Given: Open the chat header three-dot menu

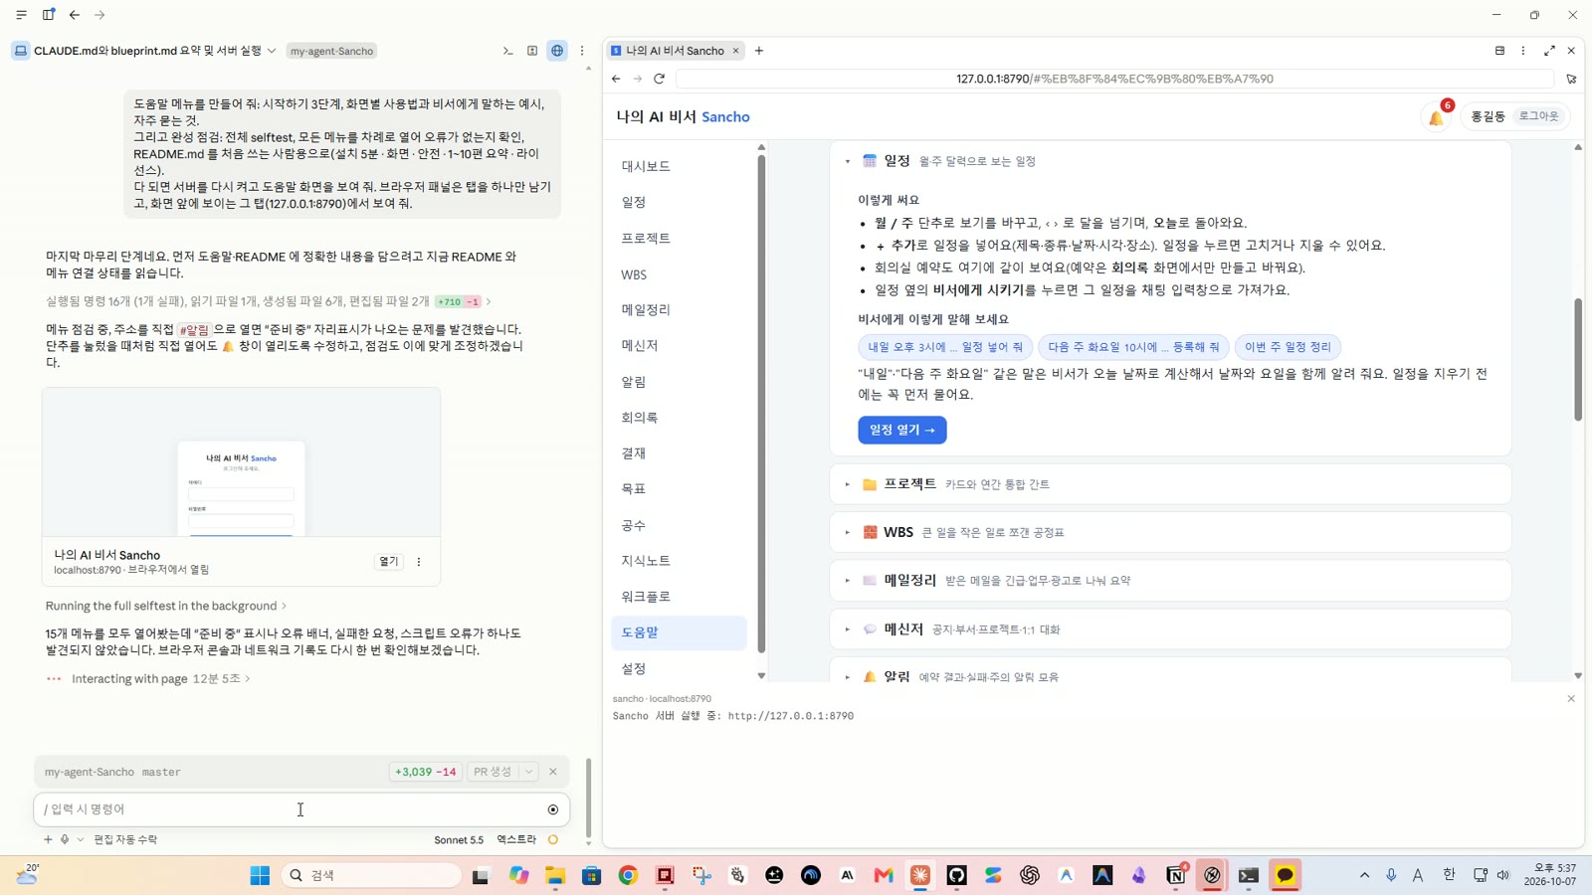Looking at the screenshot, I should [582, 51].
